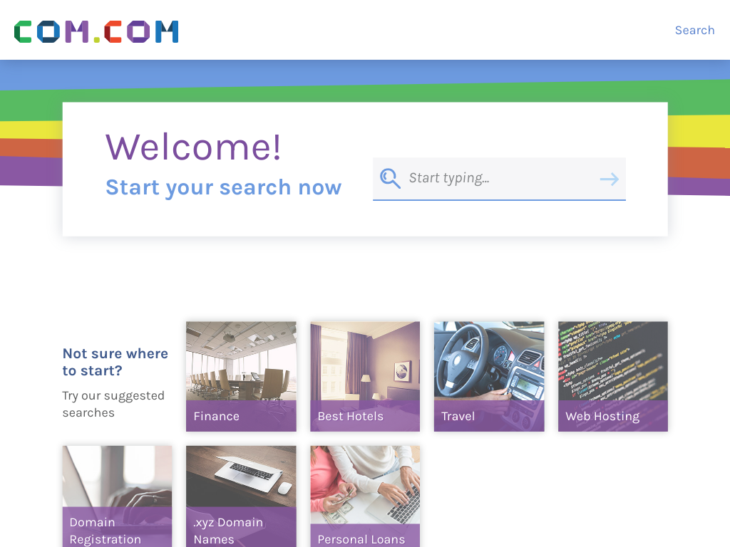Screen dimensions: 730x547
Task: Click the conference room image
Action: 241,361
